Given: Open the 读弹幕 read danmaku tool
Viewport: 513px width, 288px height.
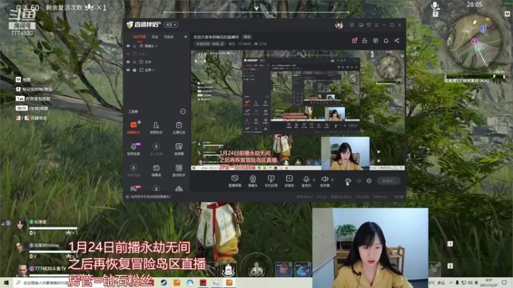Looking at the screenshot, I should coord(179,149).
